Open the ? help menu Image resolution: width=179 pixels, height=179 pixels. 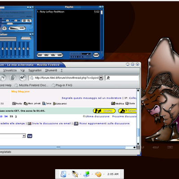point(61,70)
